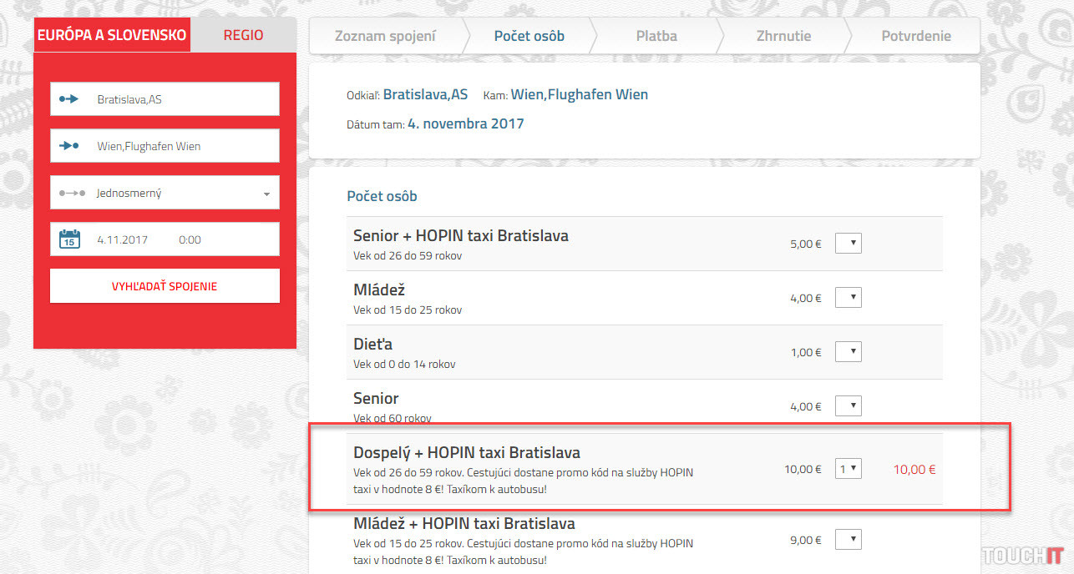The height and width of the screenshot is (574, 1074).
Task: Open quantity dropdown for Mládež 4,00 €
Action: click(x=849, y=298)
